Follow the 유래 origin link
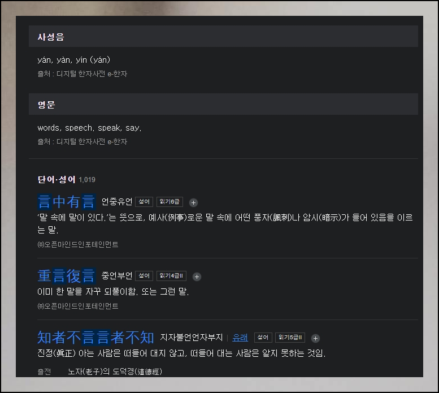439x393 pixels. 240,338
